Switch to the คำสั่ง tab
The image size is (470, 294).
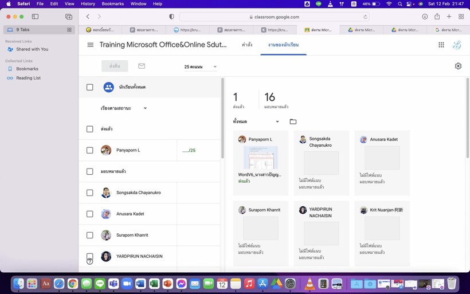point(247,45)
